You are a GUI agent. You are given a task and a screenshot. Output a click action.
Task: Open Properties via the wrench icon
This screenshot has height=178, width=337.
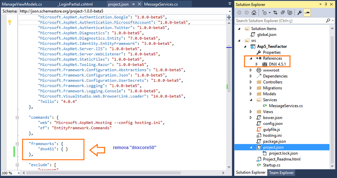coord(299,13)
